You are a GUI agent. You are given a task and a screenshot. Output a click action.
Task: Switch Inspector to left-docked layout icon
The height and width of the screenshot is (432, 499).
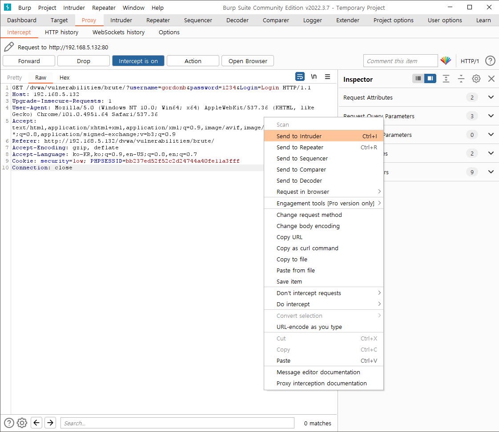click(x=418, y=78)
